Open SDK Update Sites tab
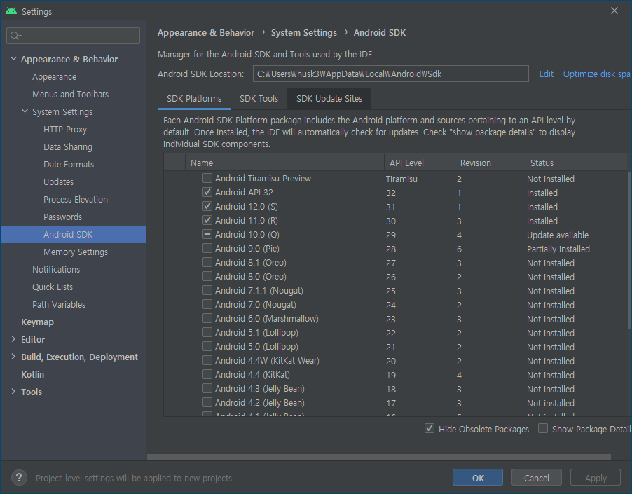Image resolution: width=632 pixels, height=494 pixels. pos(329,99)
